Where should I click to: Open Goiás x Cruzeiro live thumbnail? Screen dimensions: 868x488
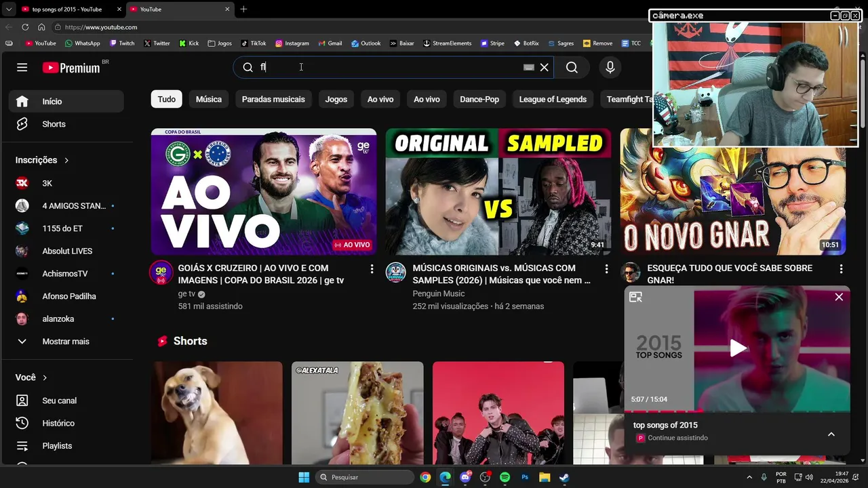[x=264, y=192]
